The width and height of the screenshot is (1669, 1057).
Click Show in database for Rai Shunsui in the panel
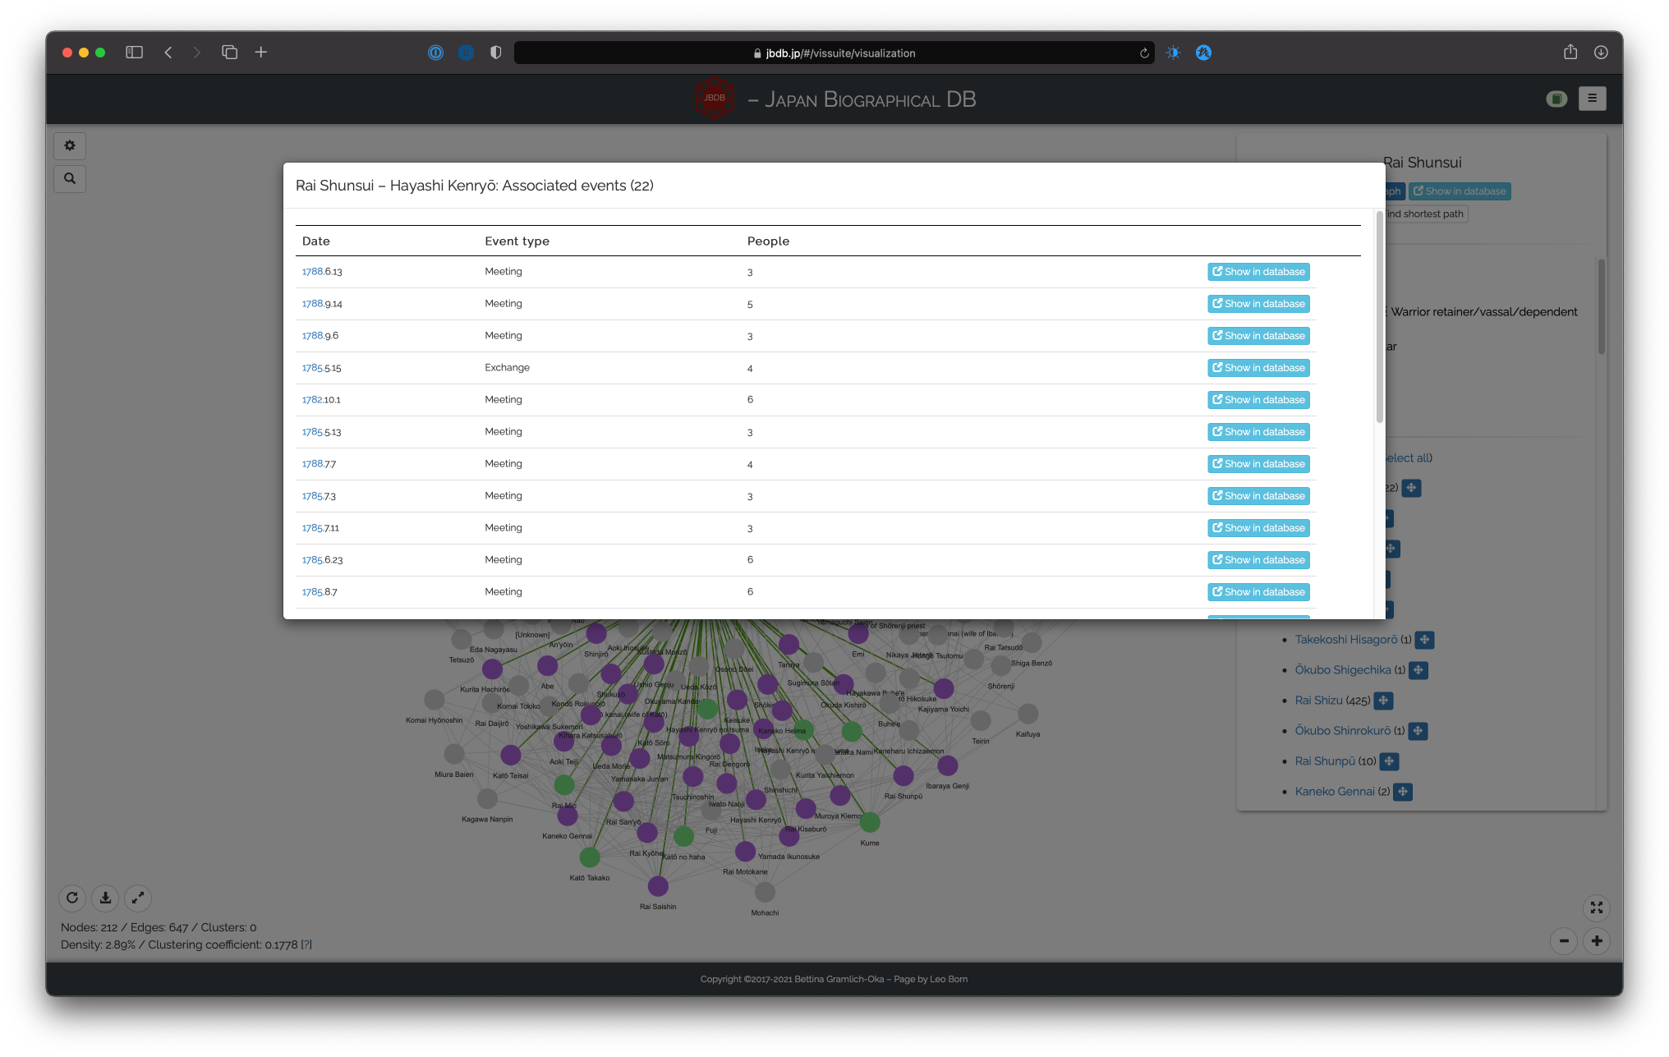tap(1460, 191)
